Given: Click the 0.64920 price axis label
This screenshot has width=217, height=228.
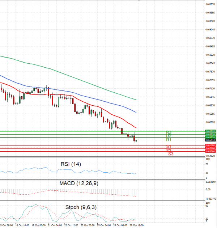Looking at the screenshot, I should [210, 156].
